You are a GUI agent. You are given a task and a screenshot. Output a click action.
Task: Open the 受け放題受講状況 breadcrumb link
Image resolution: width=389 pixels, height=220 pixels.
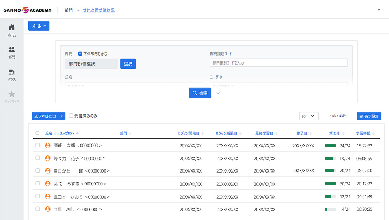coord(98,10)
